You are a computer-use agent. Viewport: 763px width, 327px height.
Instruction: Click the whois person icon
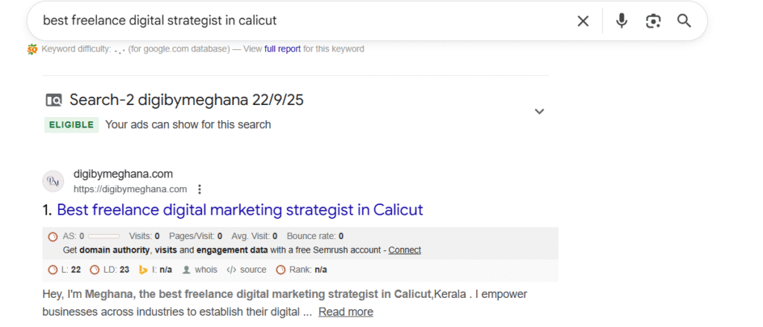(186, 270)
